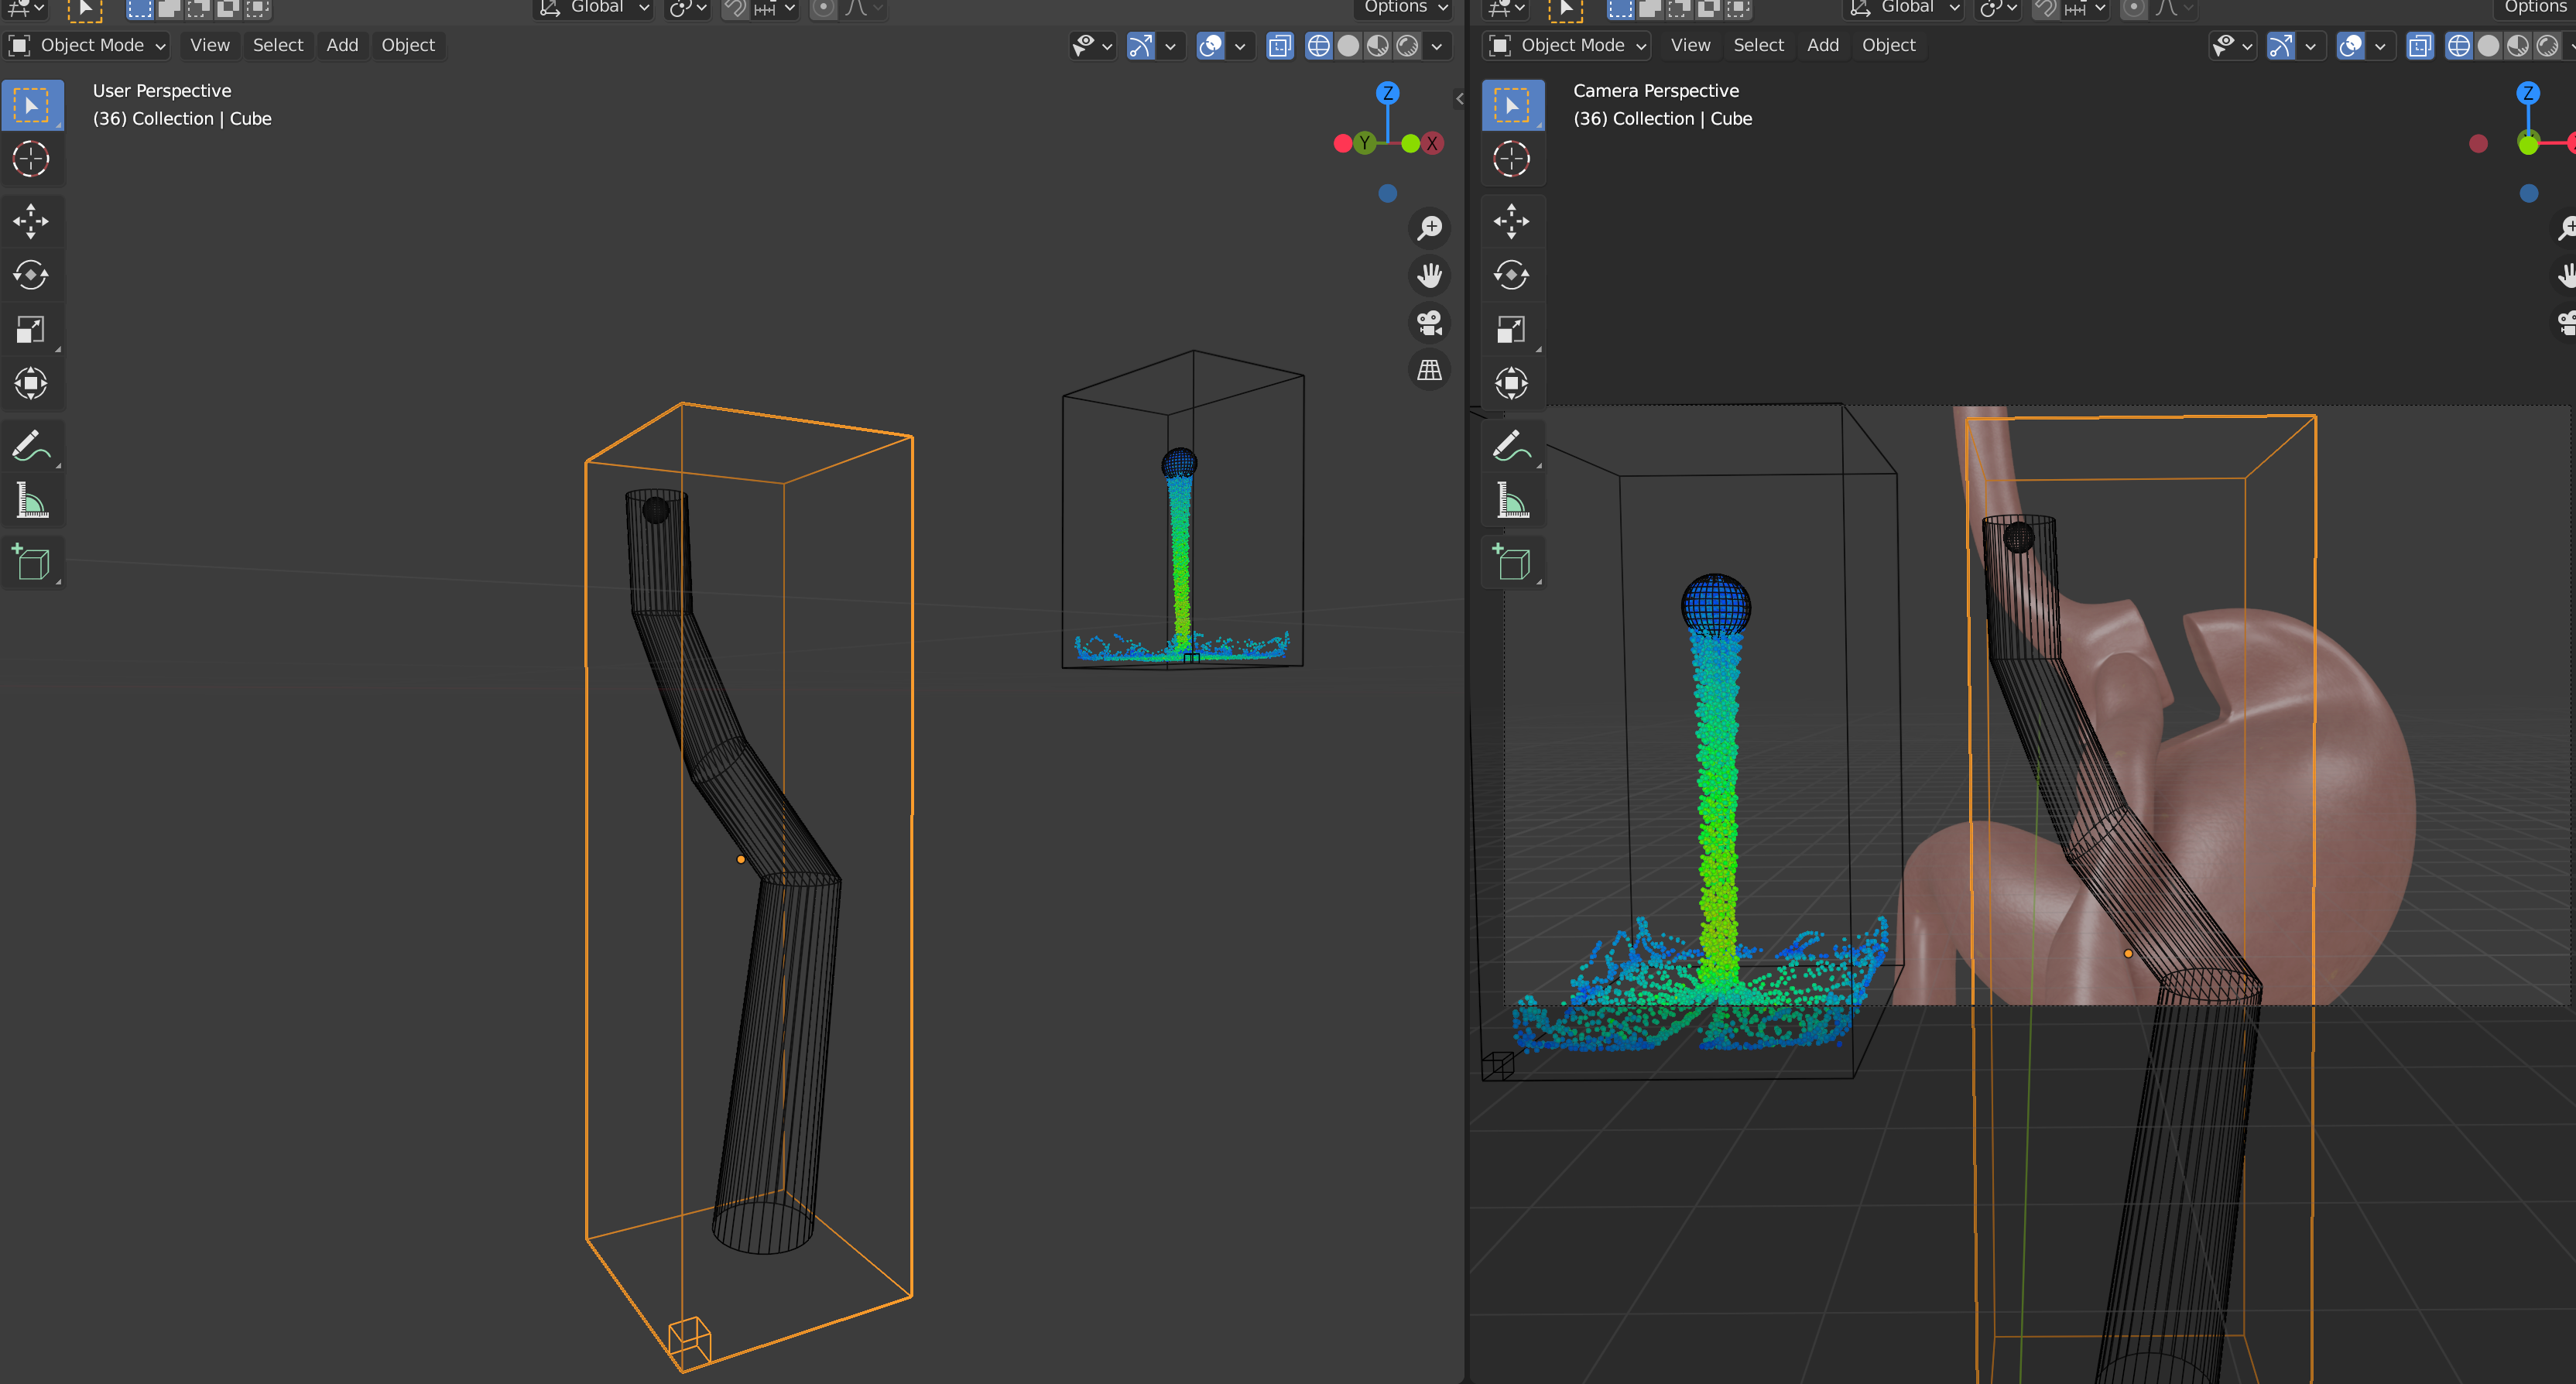Screen dimensions: 2576x1384
Task: Toggle X-ray mode in left viewport header
Action: [1280, 46]
